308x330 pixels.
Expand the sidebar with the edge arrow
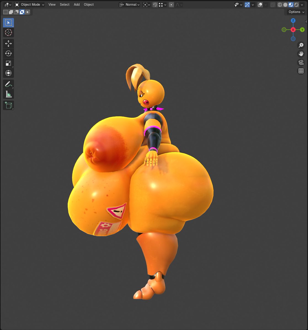coord(306,22)
